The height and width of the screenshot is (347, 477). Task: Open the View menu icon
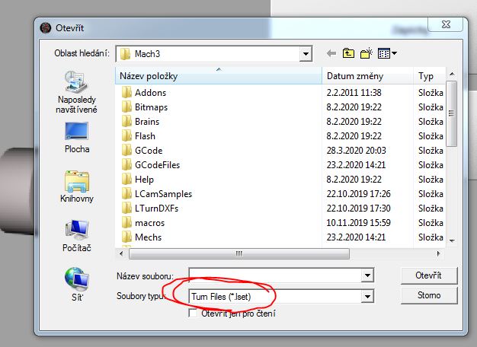coord(388,53)
